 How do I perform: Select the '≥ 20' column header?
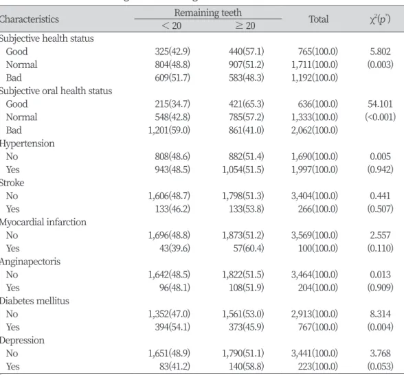(x=245, y=25)
